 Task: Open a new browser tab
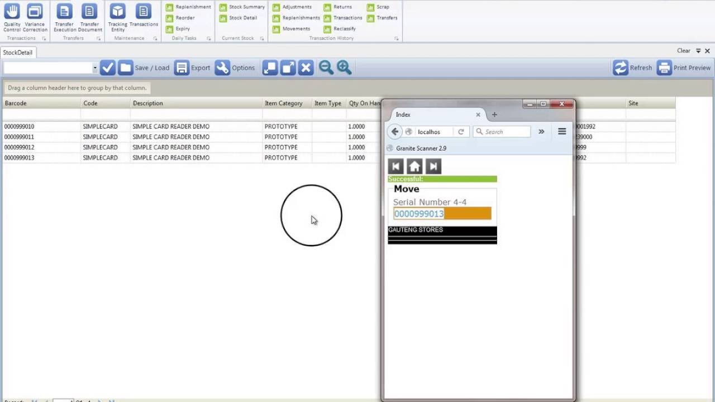coord(494,114)
